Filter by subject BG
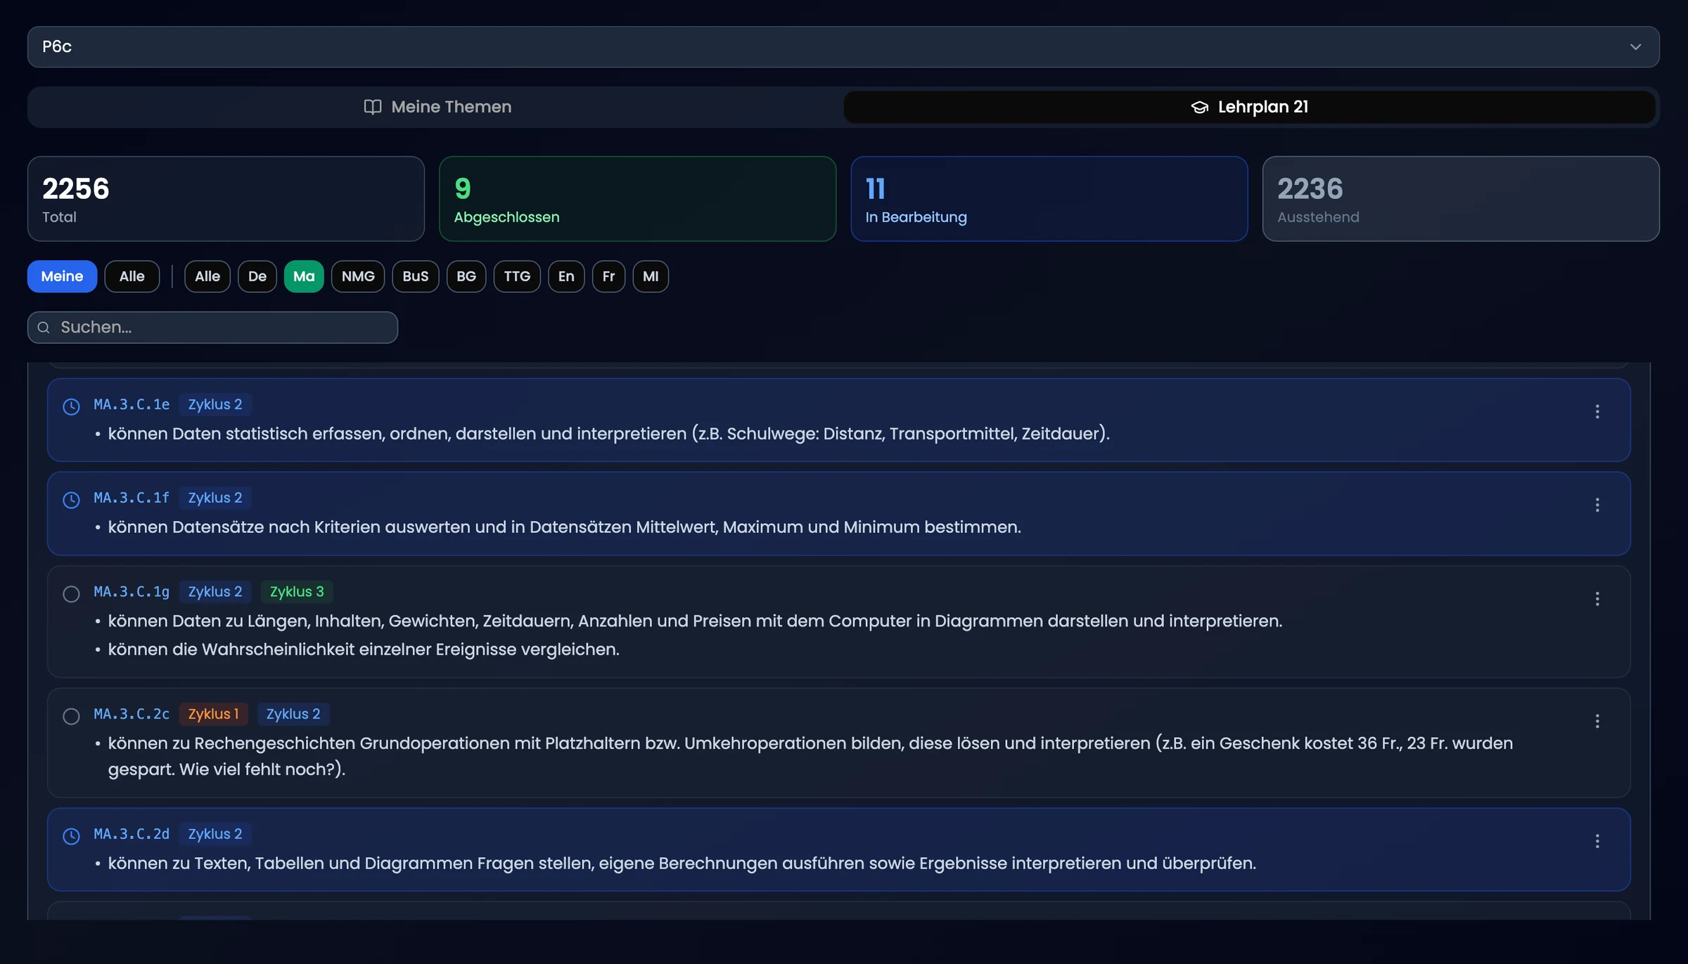Viewport: 1688px width, 964px height. [x=466, y=276]
